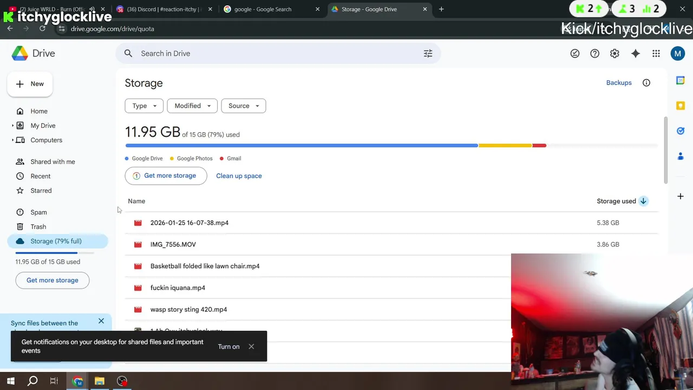Click Get more storage under storage bar
Image resolution: width=693 pixels, height=390 pixels.
click(x=166, y=175)
